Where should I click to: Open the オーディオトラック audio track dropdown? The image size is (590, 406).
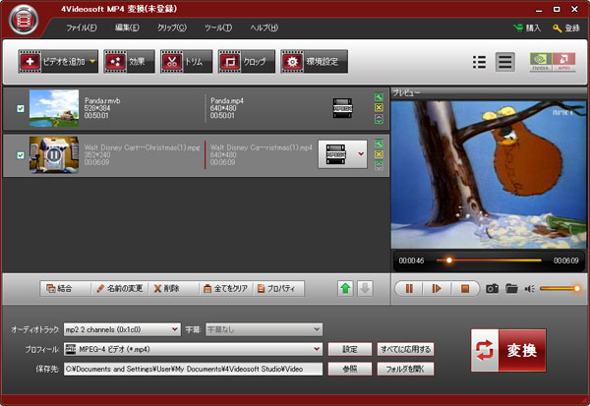122,329
